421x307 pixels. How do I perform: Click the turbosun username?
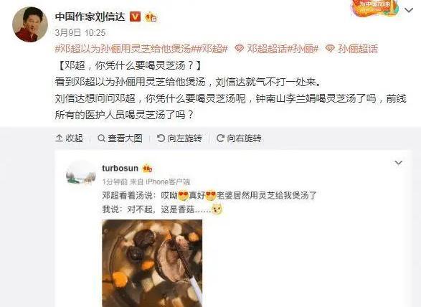coord(120,169)
